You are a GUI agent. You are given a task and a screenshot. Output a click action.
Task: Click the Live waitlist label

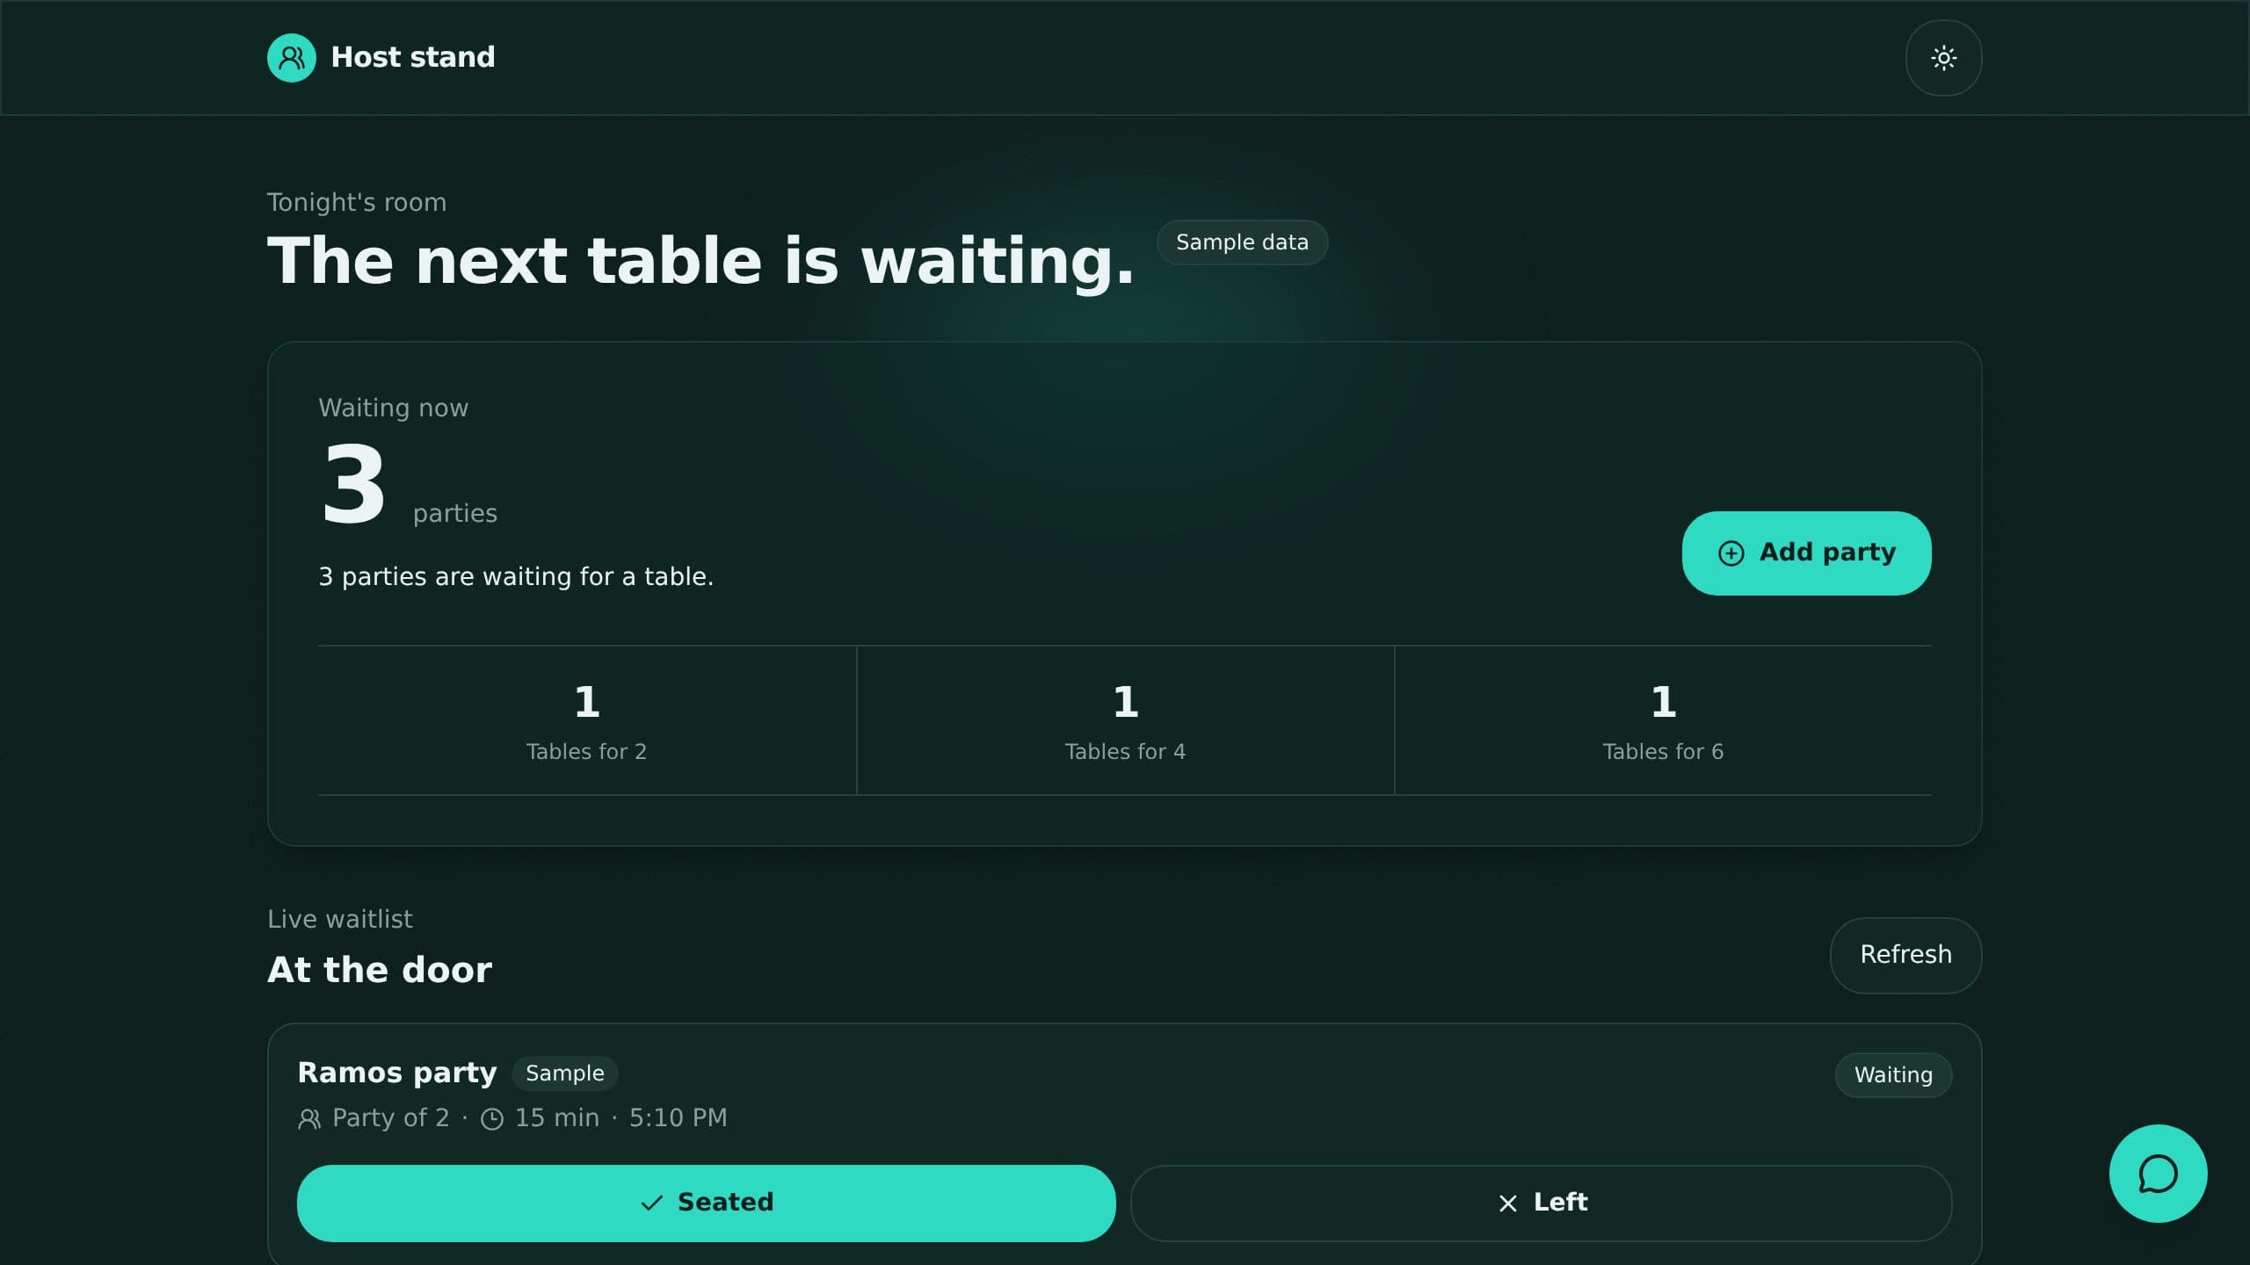coord(339,919)
